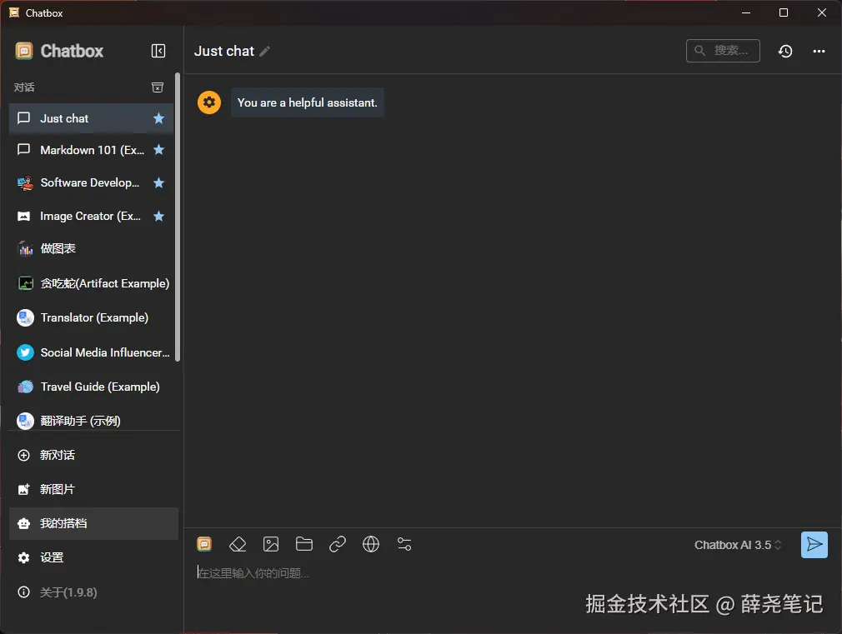
Task: Open the chat history clock icon
Action: click(x=785, y=51)
